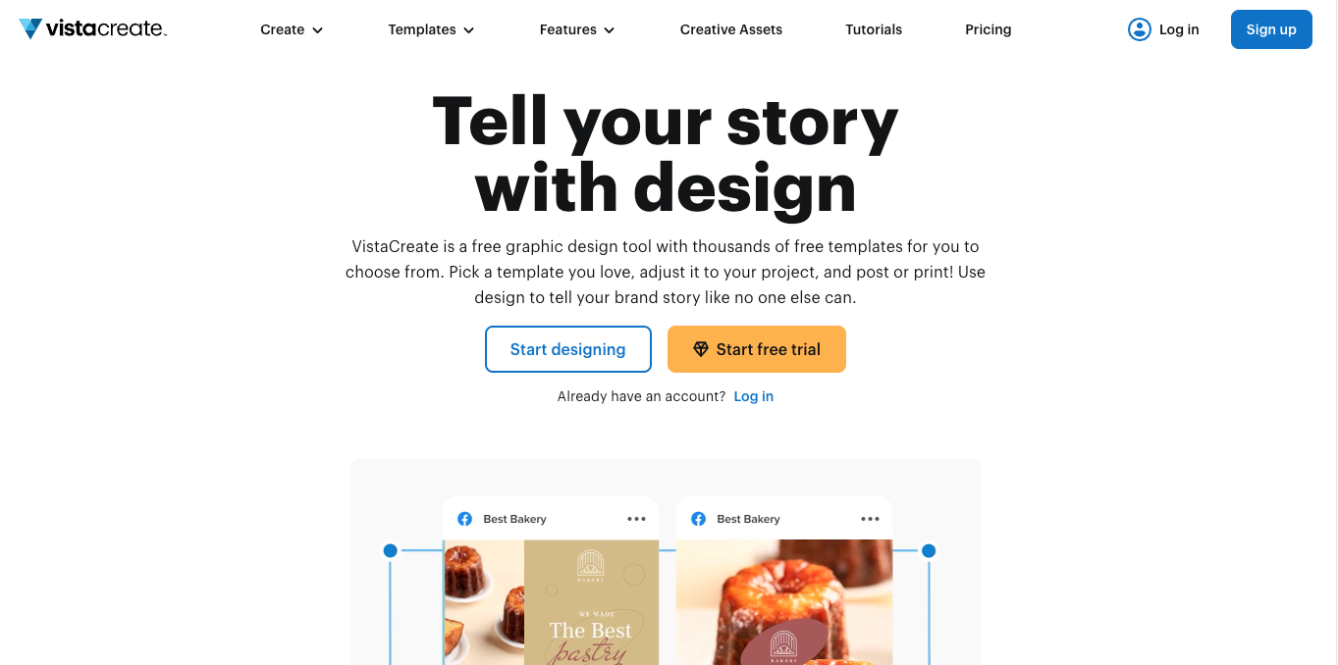Click the left blue selection handle

[391, 550]
